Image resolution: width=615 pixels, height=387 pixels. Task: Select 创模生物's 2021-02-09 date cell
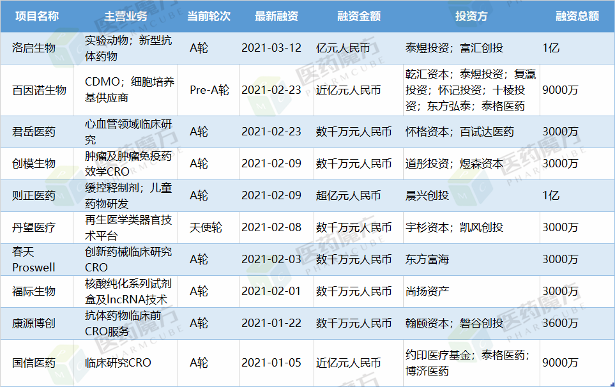[277, 164]
